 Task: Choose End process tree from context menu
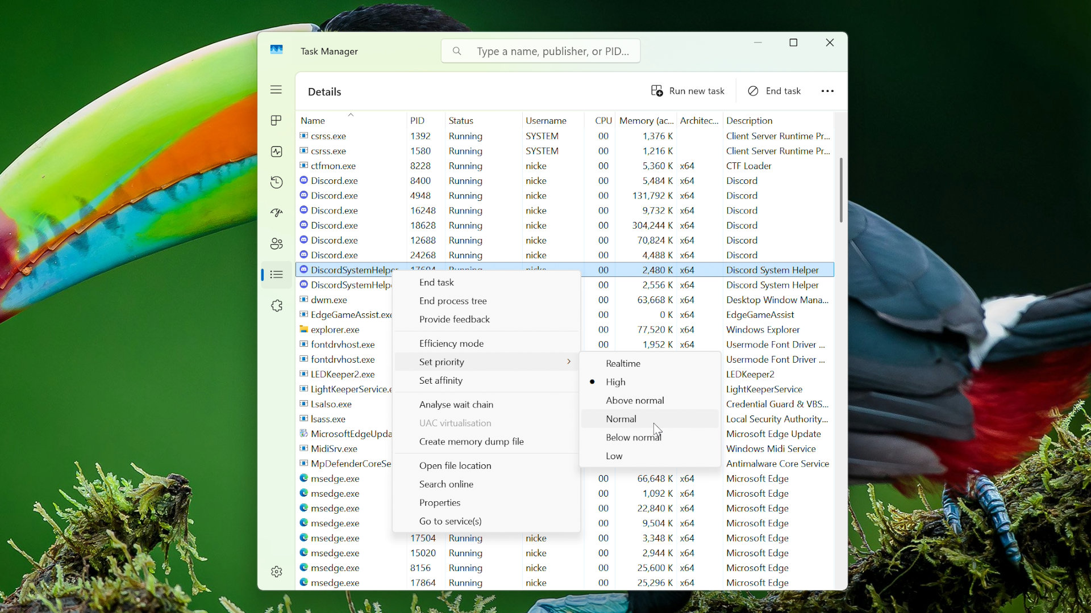(452, 301)
